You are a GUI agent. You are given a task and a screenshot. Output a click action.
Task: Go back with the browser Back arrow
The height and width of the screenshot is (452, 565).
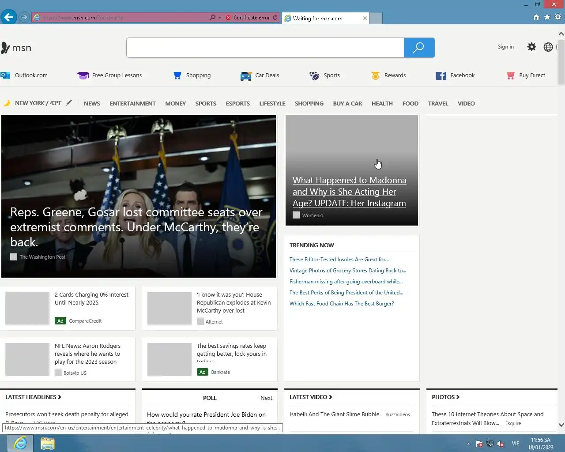tap(8, 17)
